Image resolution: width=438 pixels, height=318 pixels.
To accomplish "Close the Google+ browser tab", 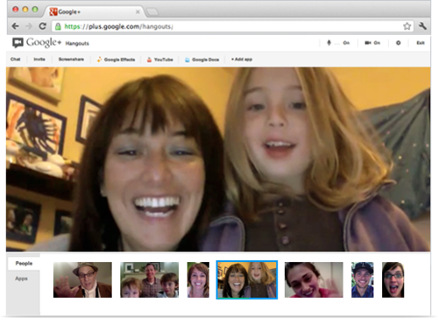I will tap(138, 12).
